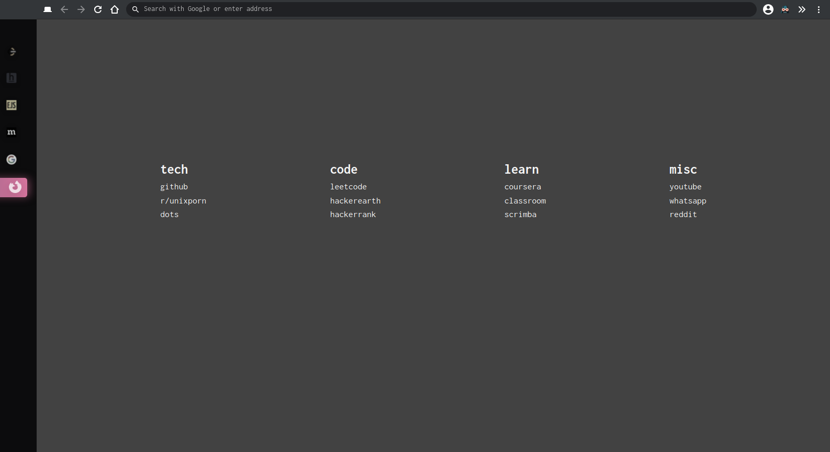Open the hackerearth link
Viewport: 830px width, 452px height.
click(x=355, y=201)
